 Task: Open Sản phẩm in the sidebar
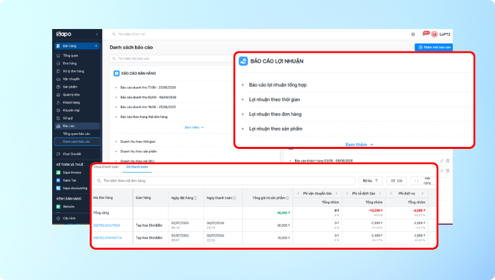click(70, 87)
